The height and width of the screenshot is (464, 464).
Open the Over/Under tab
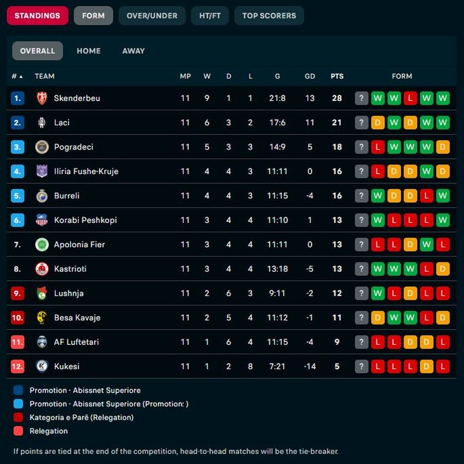[x=152, y=15]
